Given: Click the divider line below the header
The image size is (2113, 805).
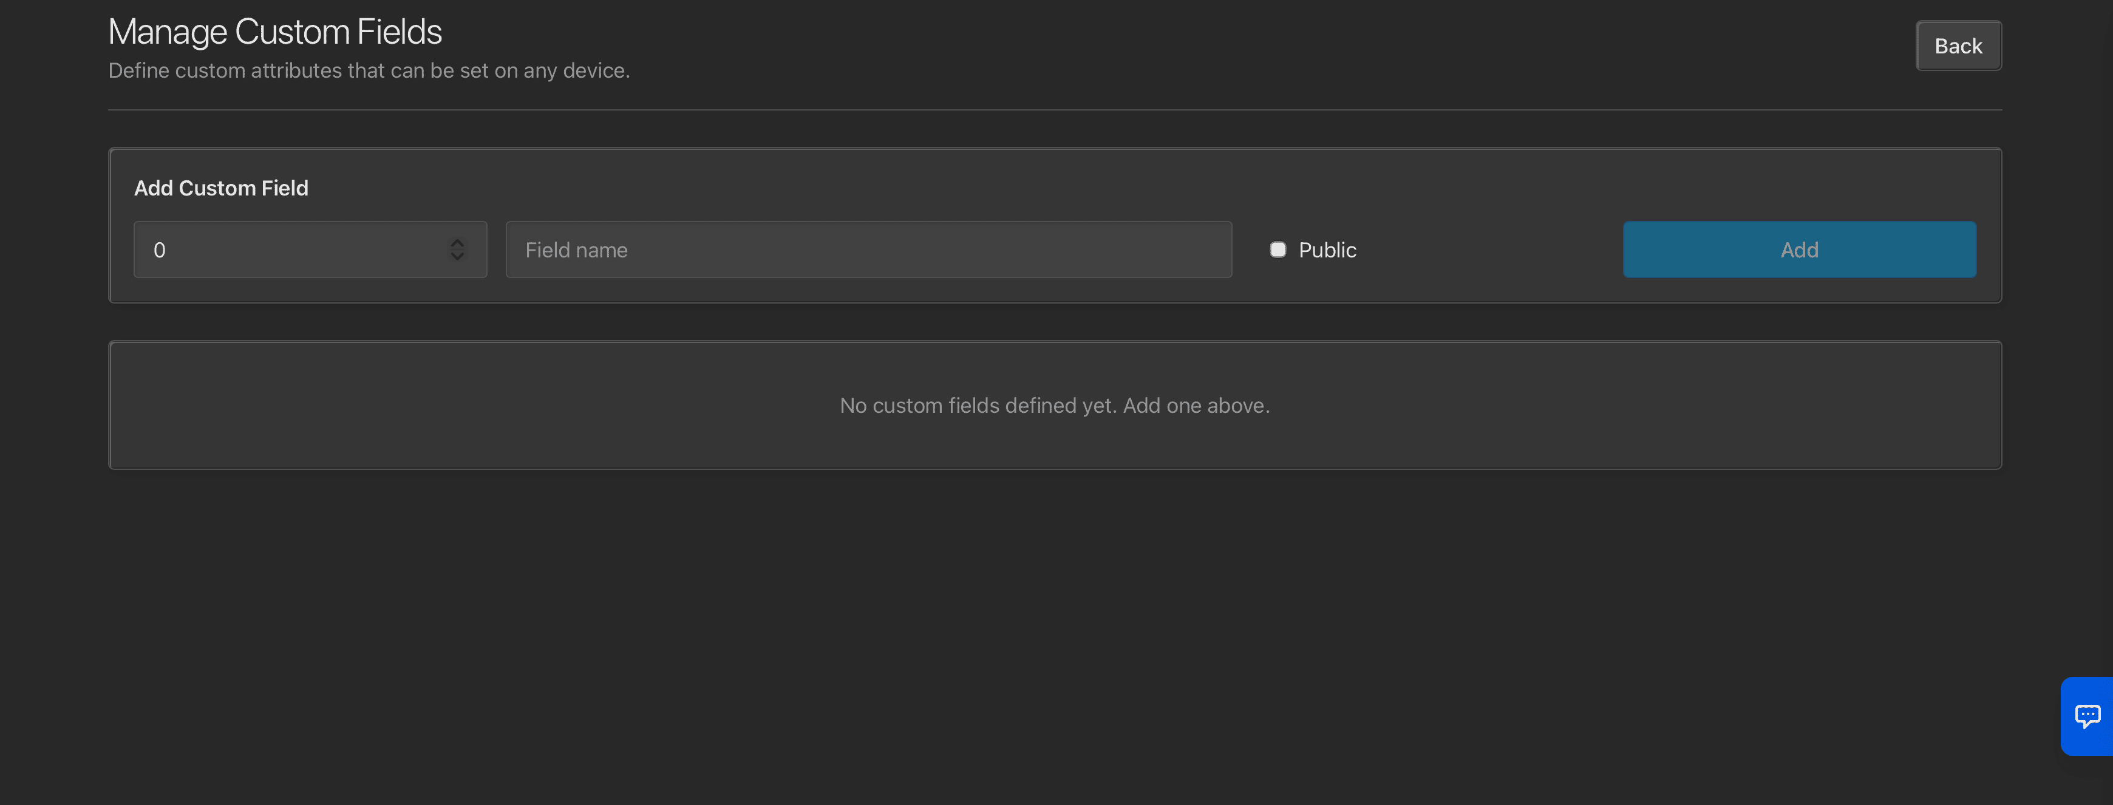Looking at the screenshot, I should click(x=1054, y=110).
